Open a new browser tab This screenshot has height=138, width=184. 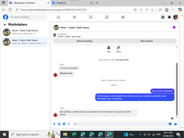(x=97, y=3)
